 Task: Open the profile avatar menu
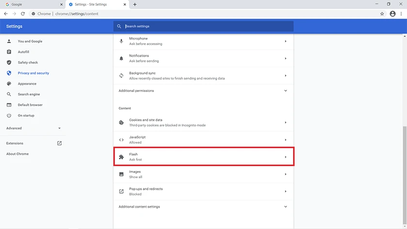click(x=392, y=14)
